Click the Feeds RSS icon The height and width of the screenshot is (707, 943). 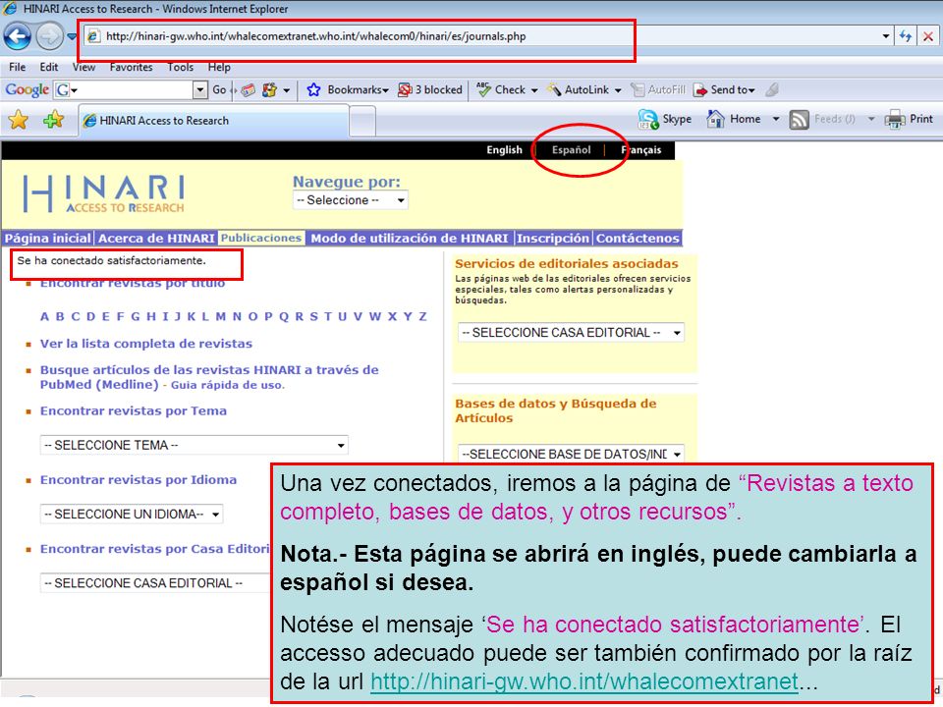[799, 120]
